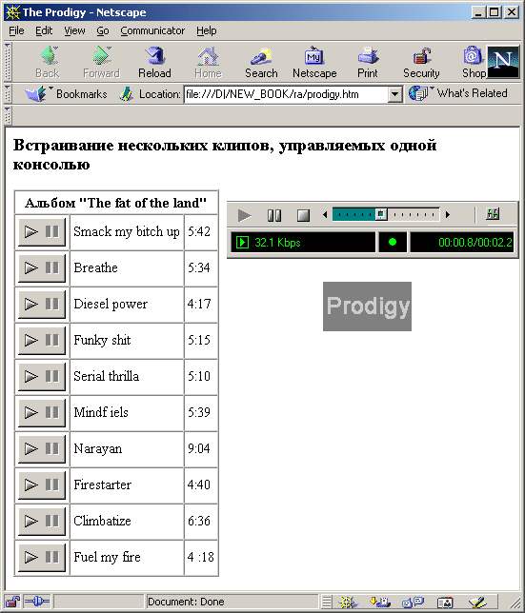Pause the Breathe track
525x613 pixels.
52,267
